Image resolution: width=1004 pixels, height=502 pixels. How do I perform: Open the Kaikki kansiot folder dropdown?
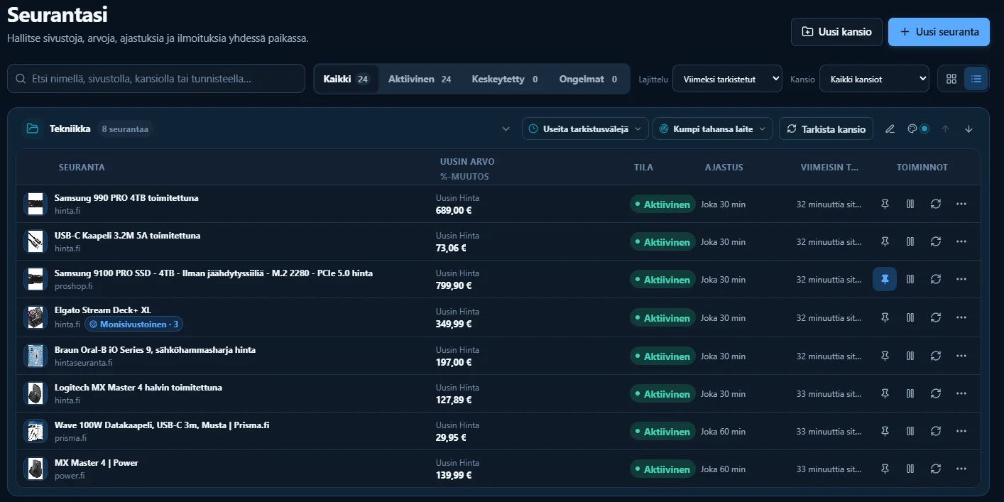(x=874, y=79)
